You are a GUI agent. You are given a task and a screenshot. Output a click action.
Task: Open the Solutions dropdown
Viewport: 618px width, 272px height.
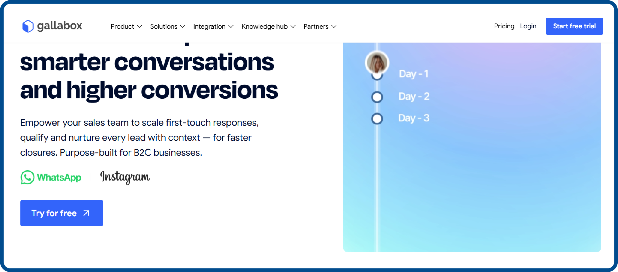coord(164,26)
